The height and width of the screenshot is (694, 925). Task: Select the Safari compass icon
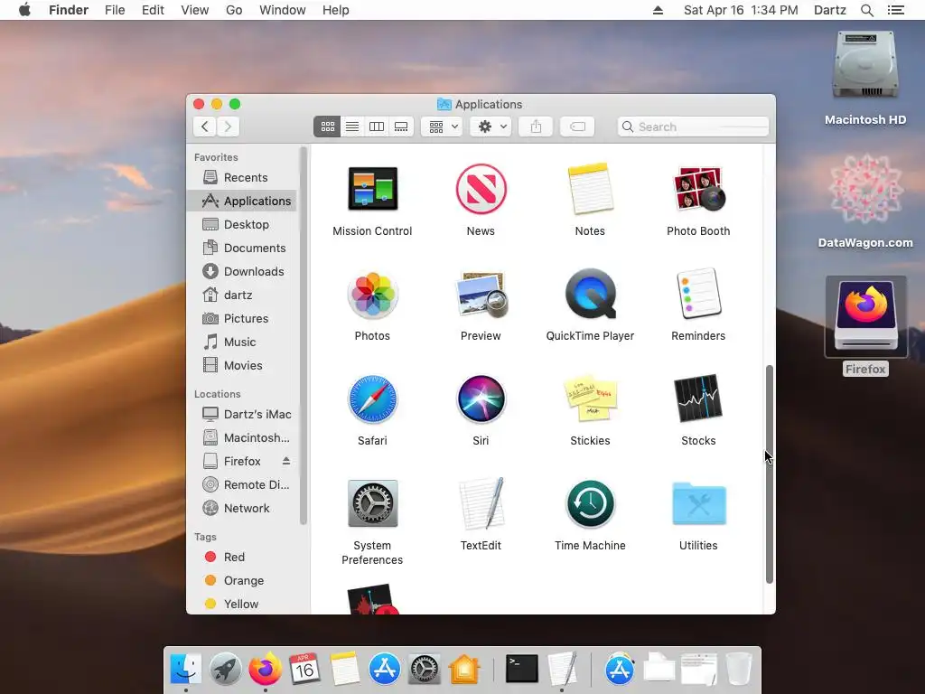point(372,399)
